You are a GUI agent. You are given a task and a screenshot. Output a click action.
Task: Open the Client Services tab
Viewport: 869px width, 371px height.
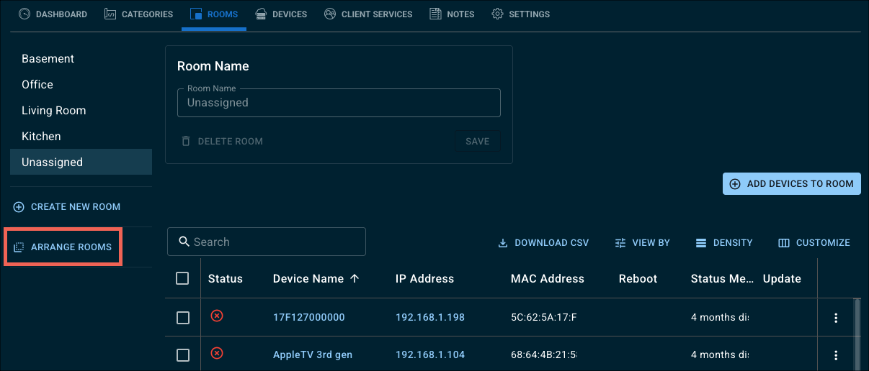pyautogui.click(x=368, y=14)
